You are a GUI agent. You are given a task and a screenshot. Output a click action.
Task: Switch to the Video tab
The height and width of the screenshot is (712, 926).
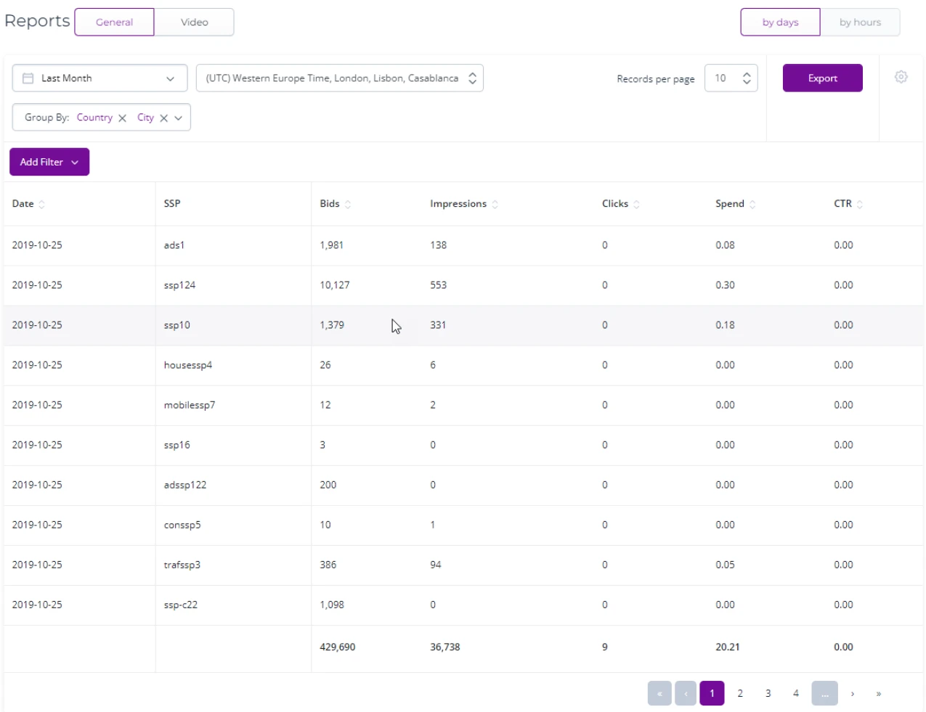coord(194,22)
